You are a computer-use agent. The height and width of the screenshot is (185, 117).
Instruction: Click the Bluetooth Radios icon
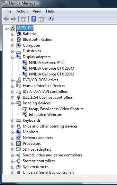[x=19, y=40]
